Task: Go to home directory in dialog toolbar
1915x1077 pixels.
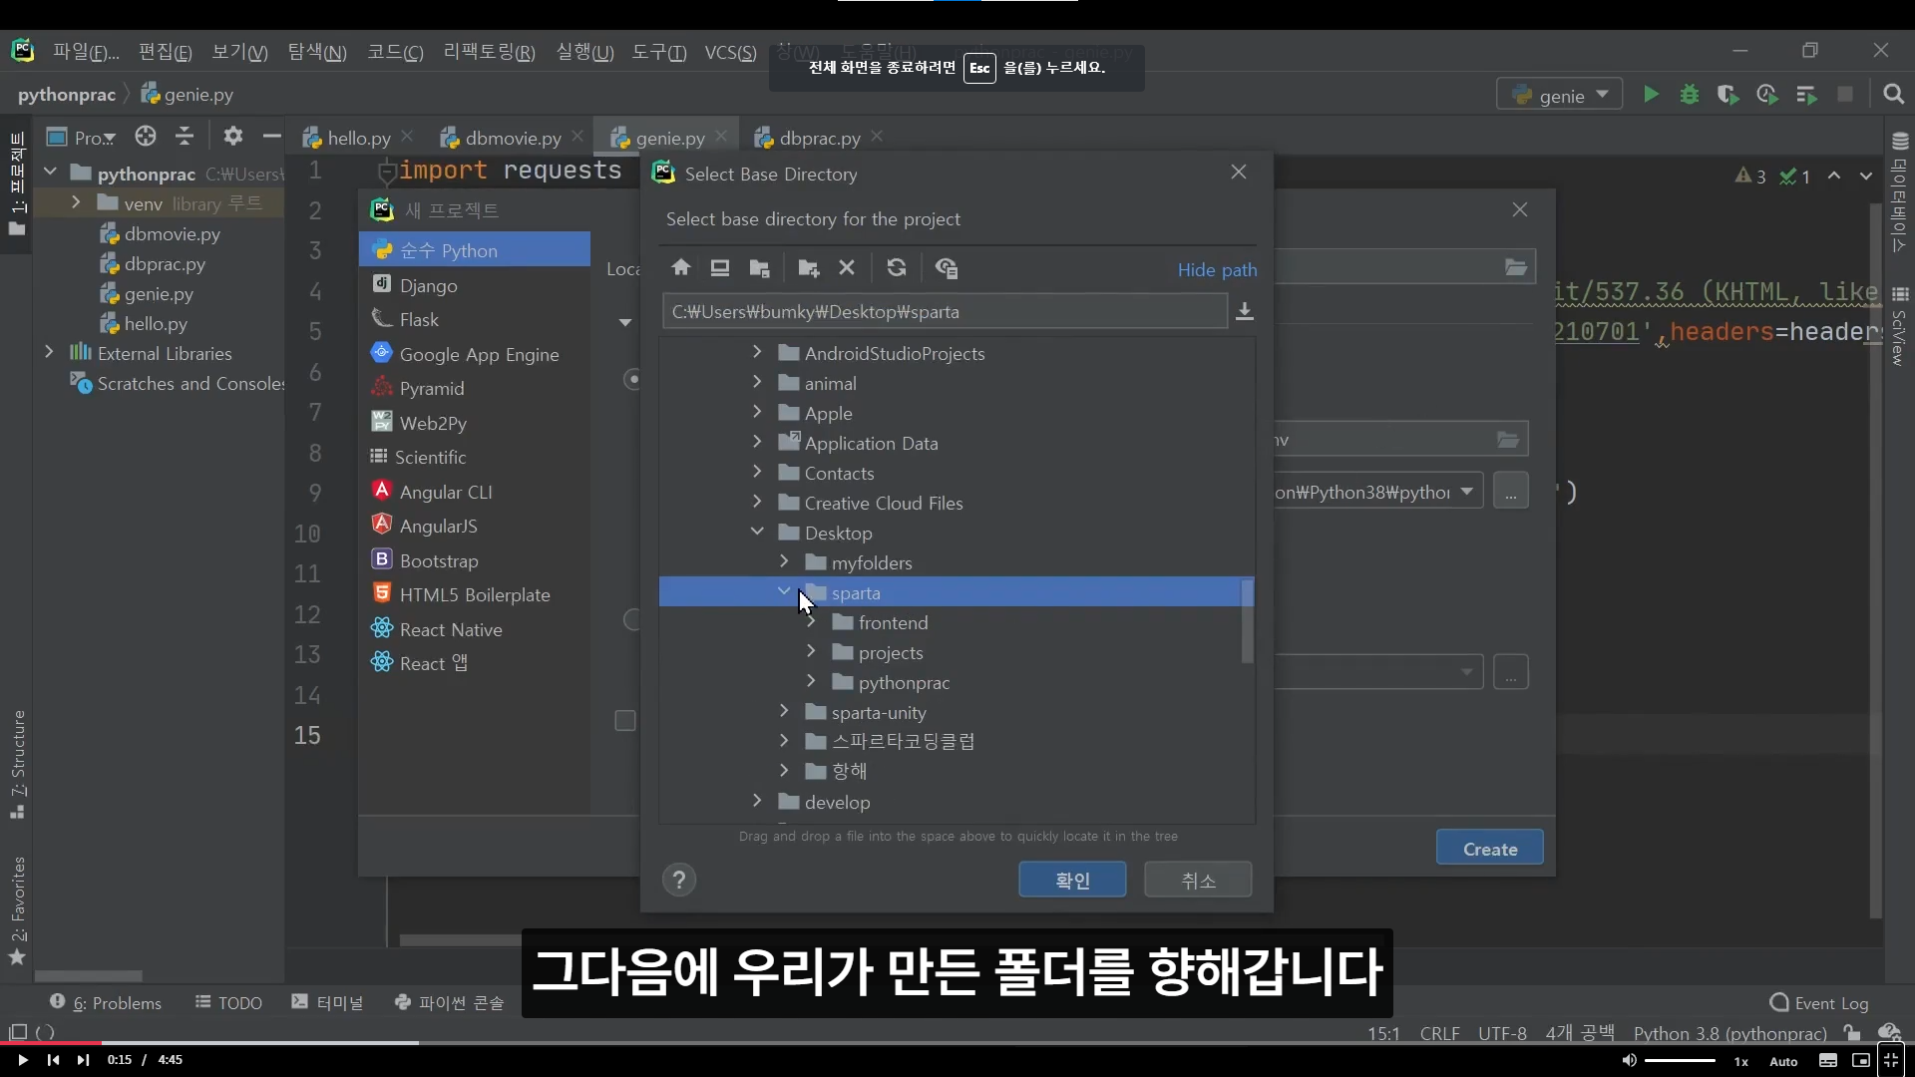Action: [x=680, y=268]
